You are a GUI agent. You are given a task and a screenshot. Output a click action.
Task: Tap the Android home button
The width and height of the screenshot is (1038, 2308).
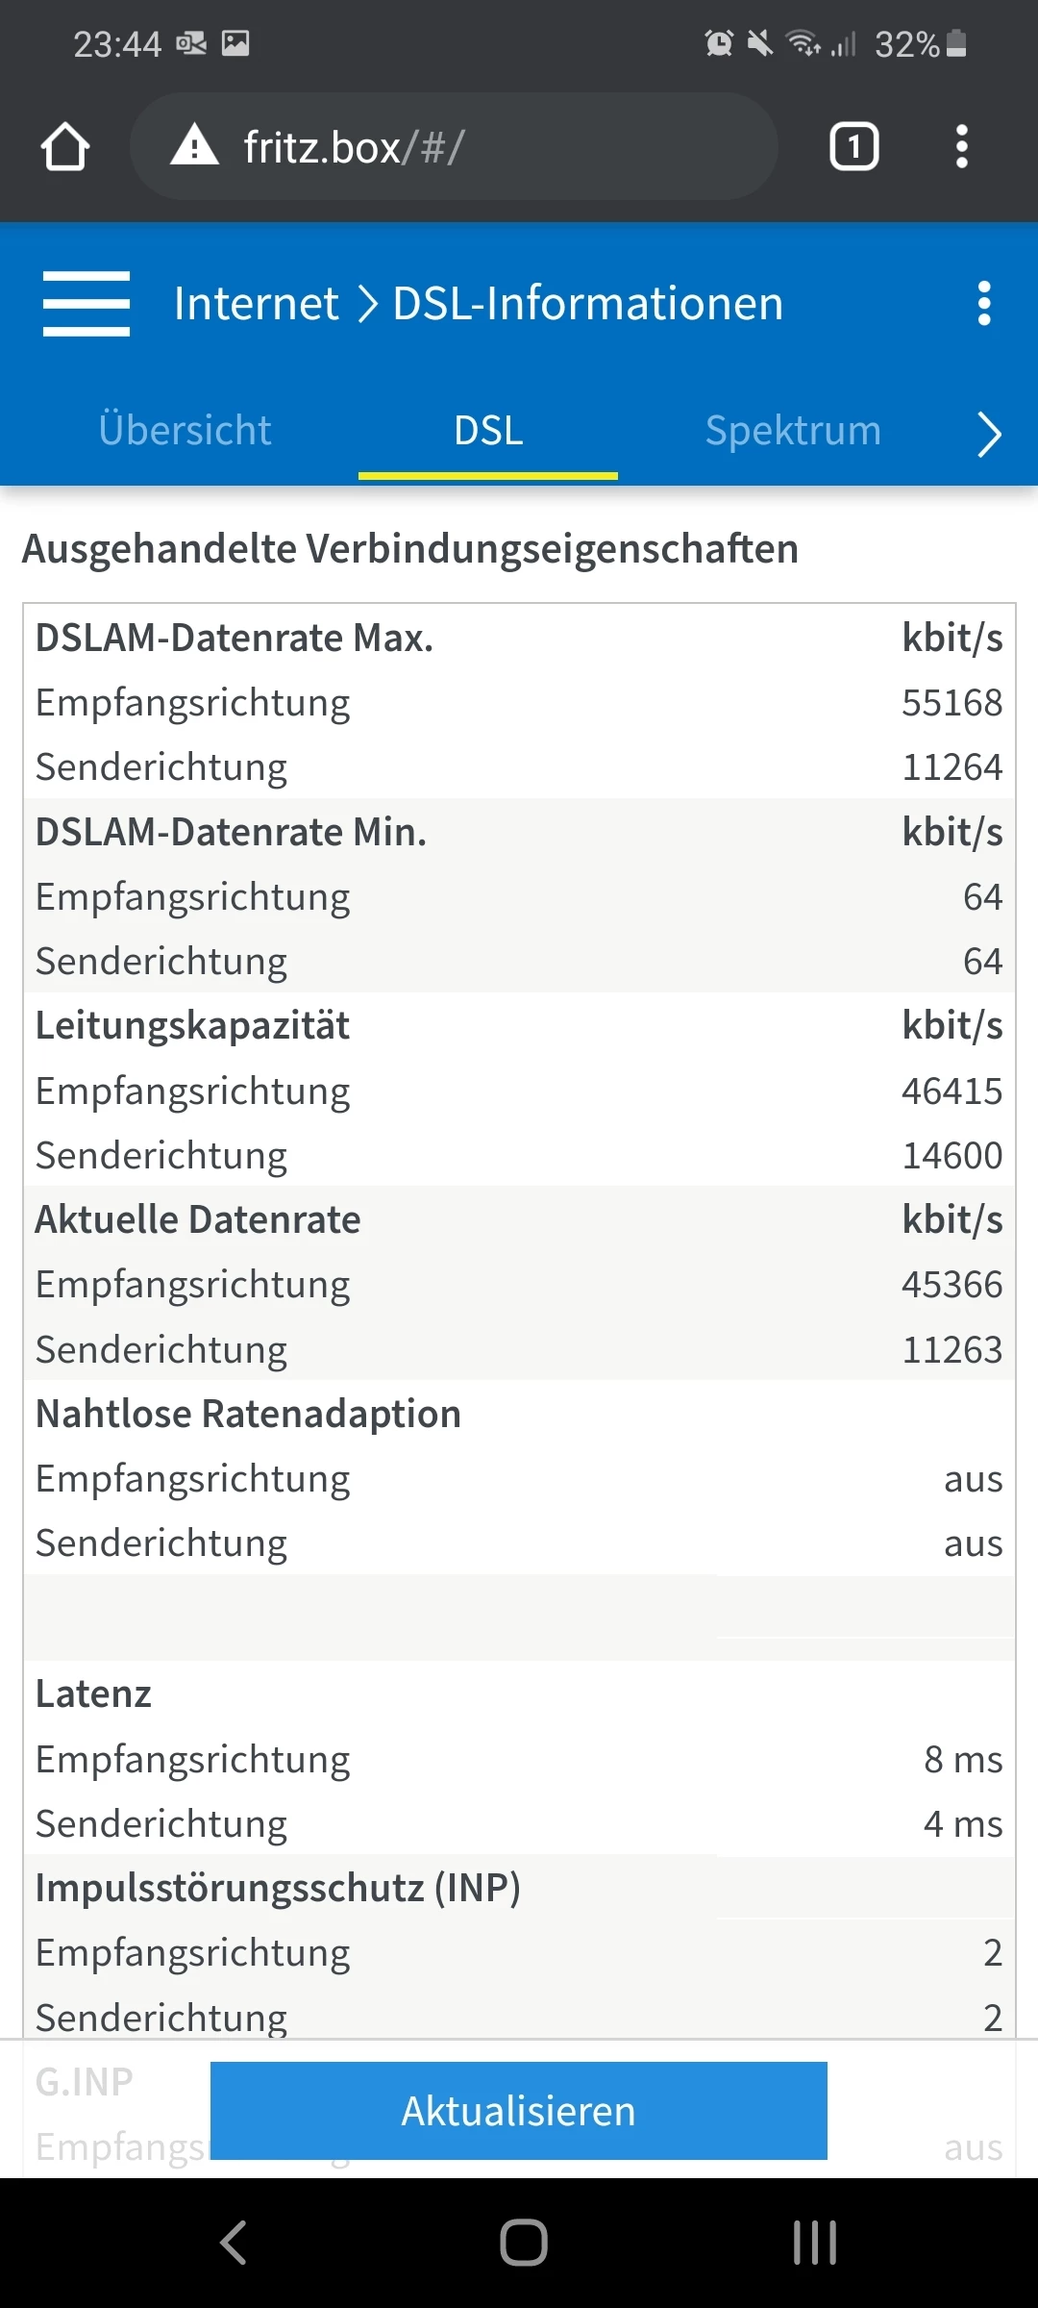(523, 2243)
